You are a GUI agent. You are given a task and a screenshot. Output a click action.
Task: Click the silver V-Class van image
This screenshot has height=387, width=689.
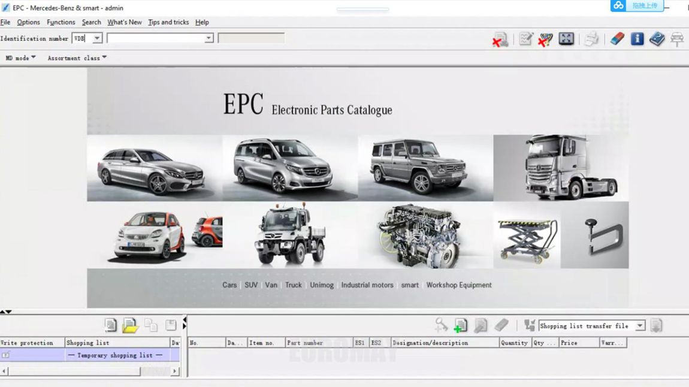(290, 168)
